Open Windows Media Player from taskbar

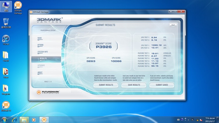click(34, 120)
